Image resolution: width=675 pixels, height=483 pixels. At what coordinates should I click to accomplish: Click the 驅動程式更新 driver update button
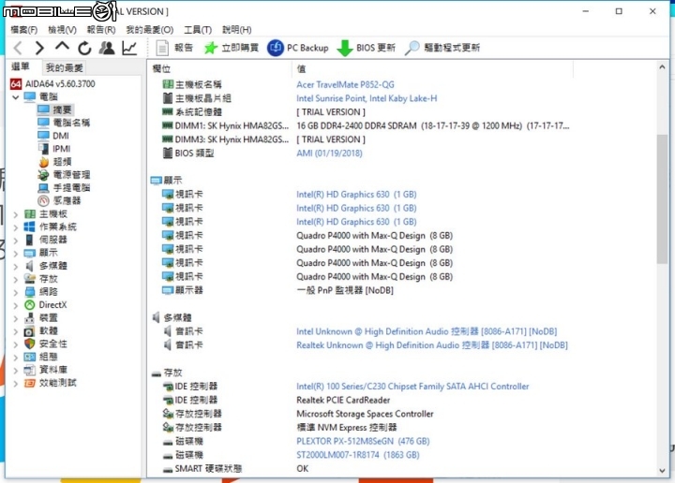click(442, 48)
